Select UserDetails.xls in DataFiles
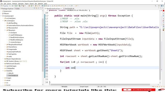 13,76
